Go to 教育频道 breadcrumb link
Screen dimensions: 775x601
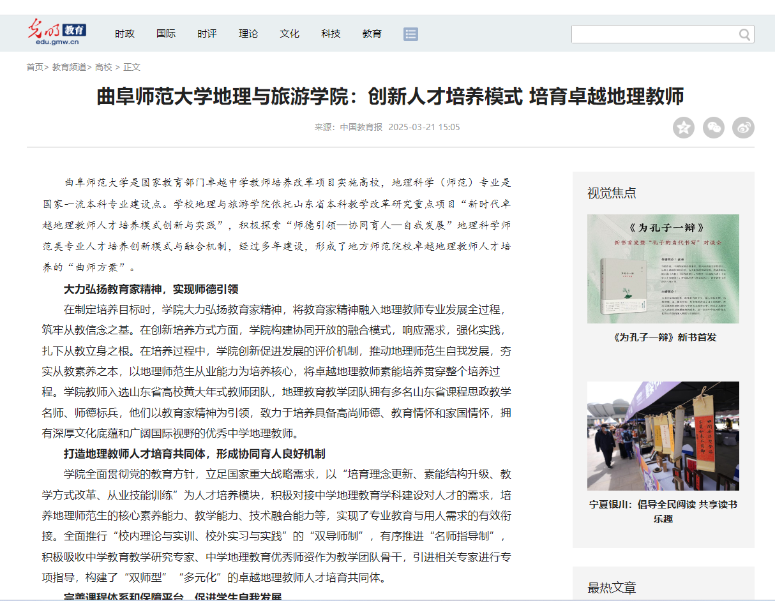click(69, 67)
